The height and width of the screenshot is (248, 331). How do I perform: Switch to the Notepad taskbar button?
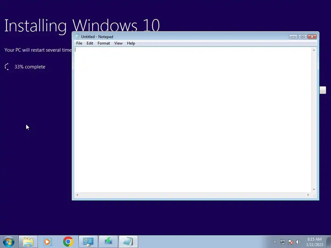point(128,242)
